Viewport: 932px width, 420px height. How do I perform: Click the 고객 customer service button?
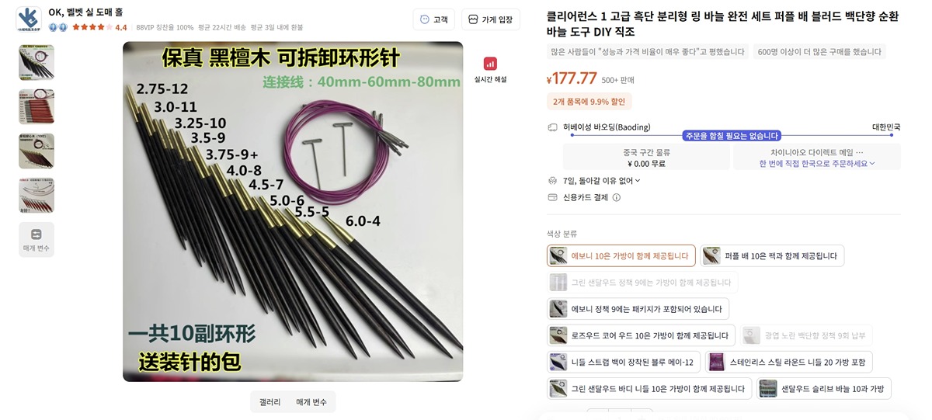pos(434,19)
